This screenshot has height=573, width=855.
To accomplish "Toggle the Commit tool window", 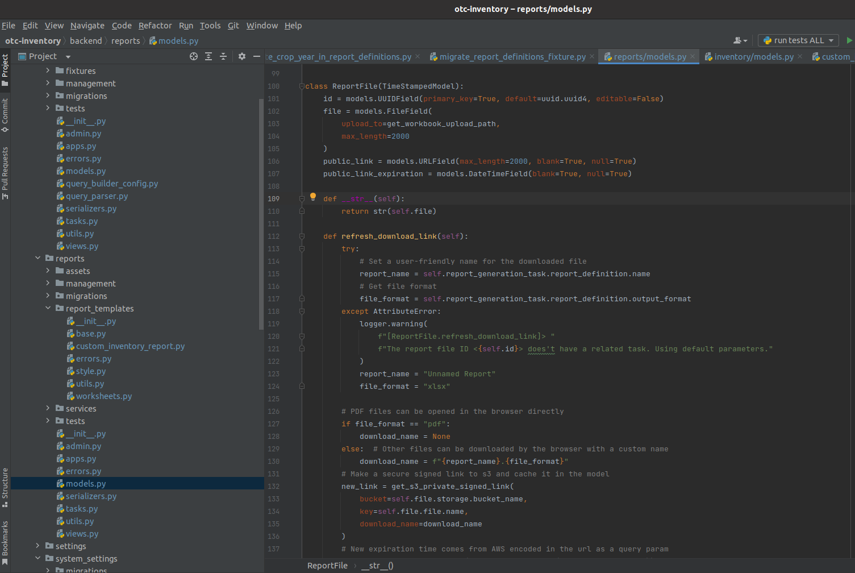I will click(x=5, y=115).
